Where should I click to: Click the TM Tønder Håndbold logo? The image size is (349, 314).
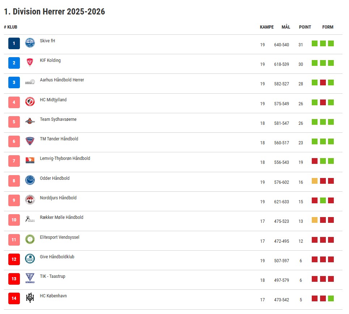tap(30, 141)
